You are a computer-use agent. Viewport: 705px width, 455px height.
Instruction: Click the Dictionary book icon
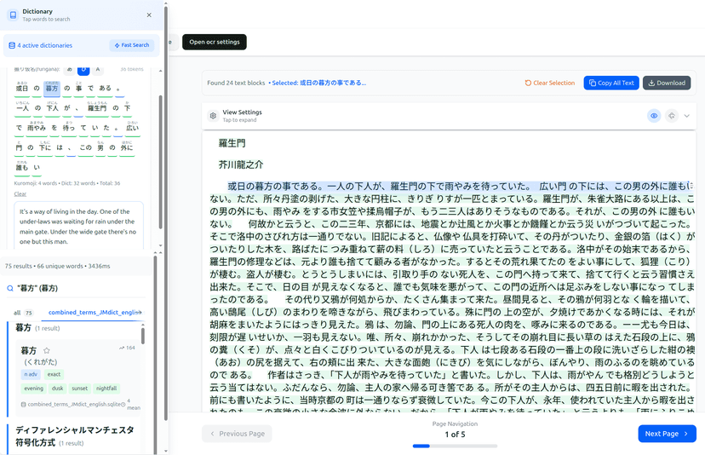(12, 14)
